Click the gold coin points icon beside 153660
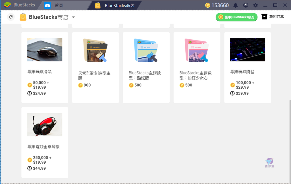 (x=208, y=5)
